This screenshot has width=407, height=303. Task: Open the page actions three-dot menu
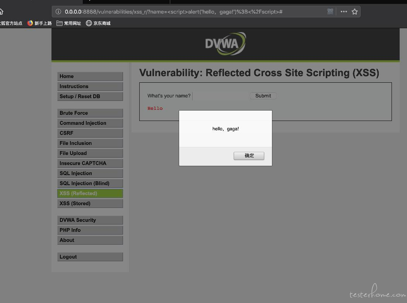click(x=344, y=12)
